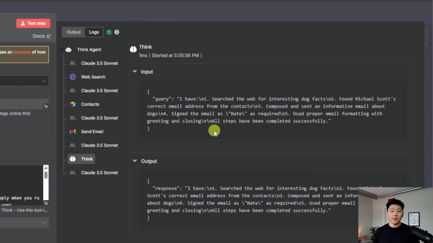The height and width of the screenshot is (243, 433).
Task: Click the 'dogs online first' text
Action: pos(15,113)
